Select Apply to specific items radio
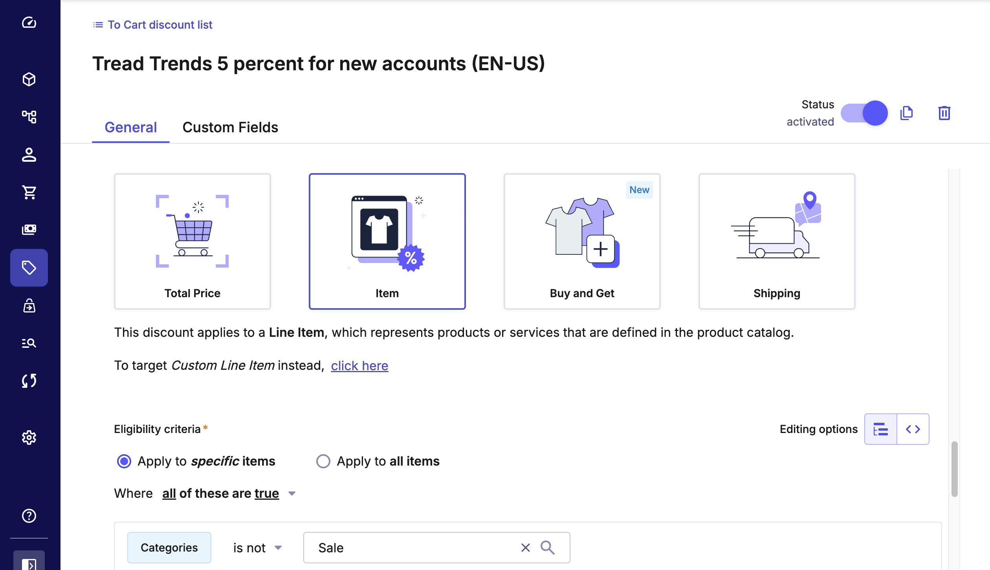The image size is (990, 570). tap(124, 461)
